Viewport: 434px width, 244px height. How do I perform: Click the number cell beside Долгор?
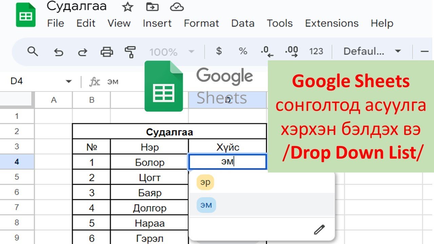click(x=92, y=208)
